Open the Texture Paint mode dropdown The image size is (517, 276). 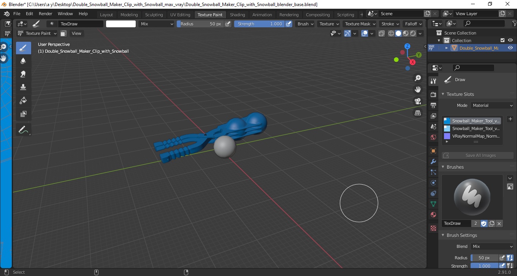[37, 33]
